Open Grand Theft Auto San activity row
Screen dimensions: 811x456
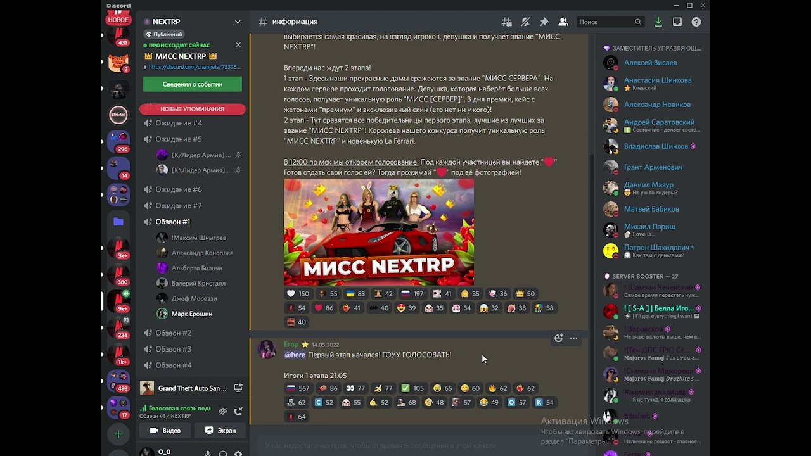tap(193, 388)
